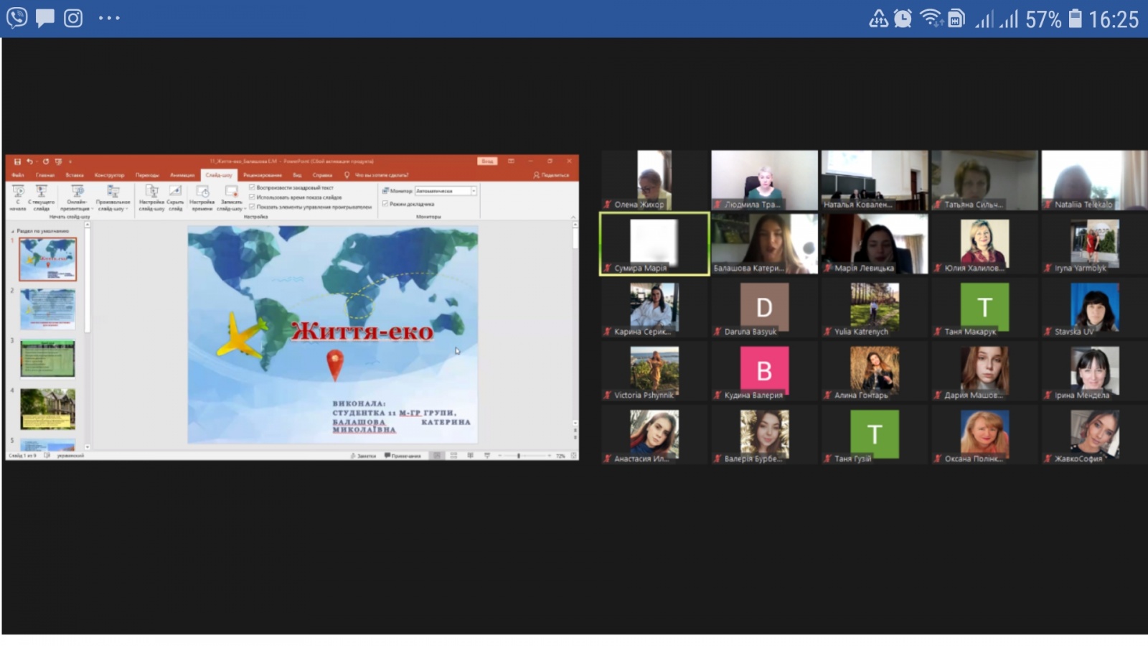Open Slide show settings (Настройка слайд-шоу)
Screen dimensions: 1148x646
(x=152, y=197)
